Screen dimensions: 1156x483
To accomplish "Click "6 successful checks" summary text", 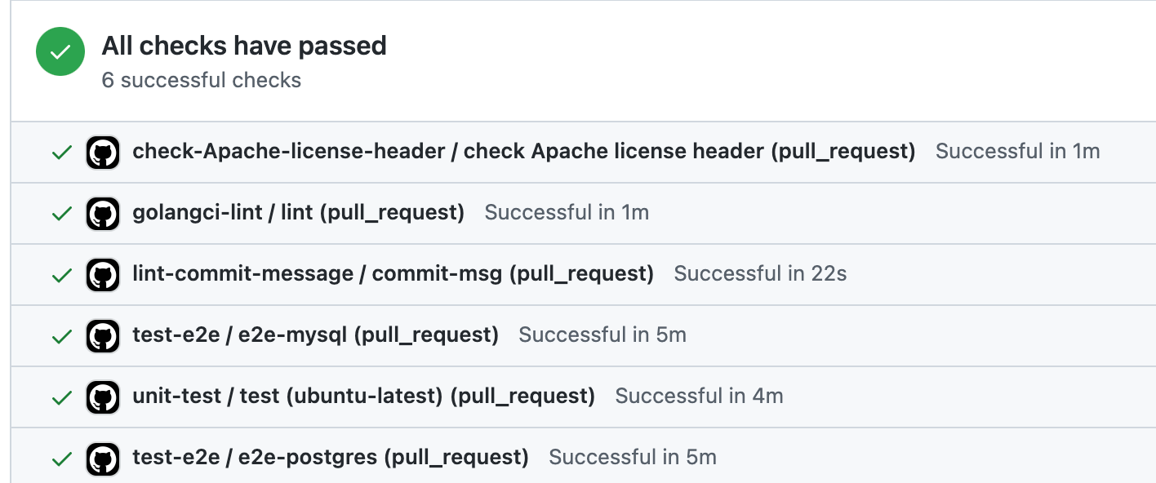I will pos(202,80).
